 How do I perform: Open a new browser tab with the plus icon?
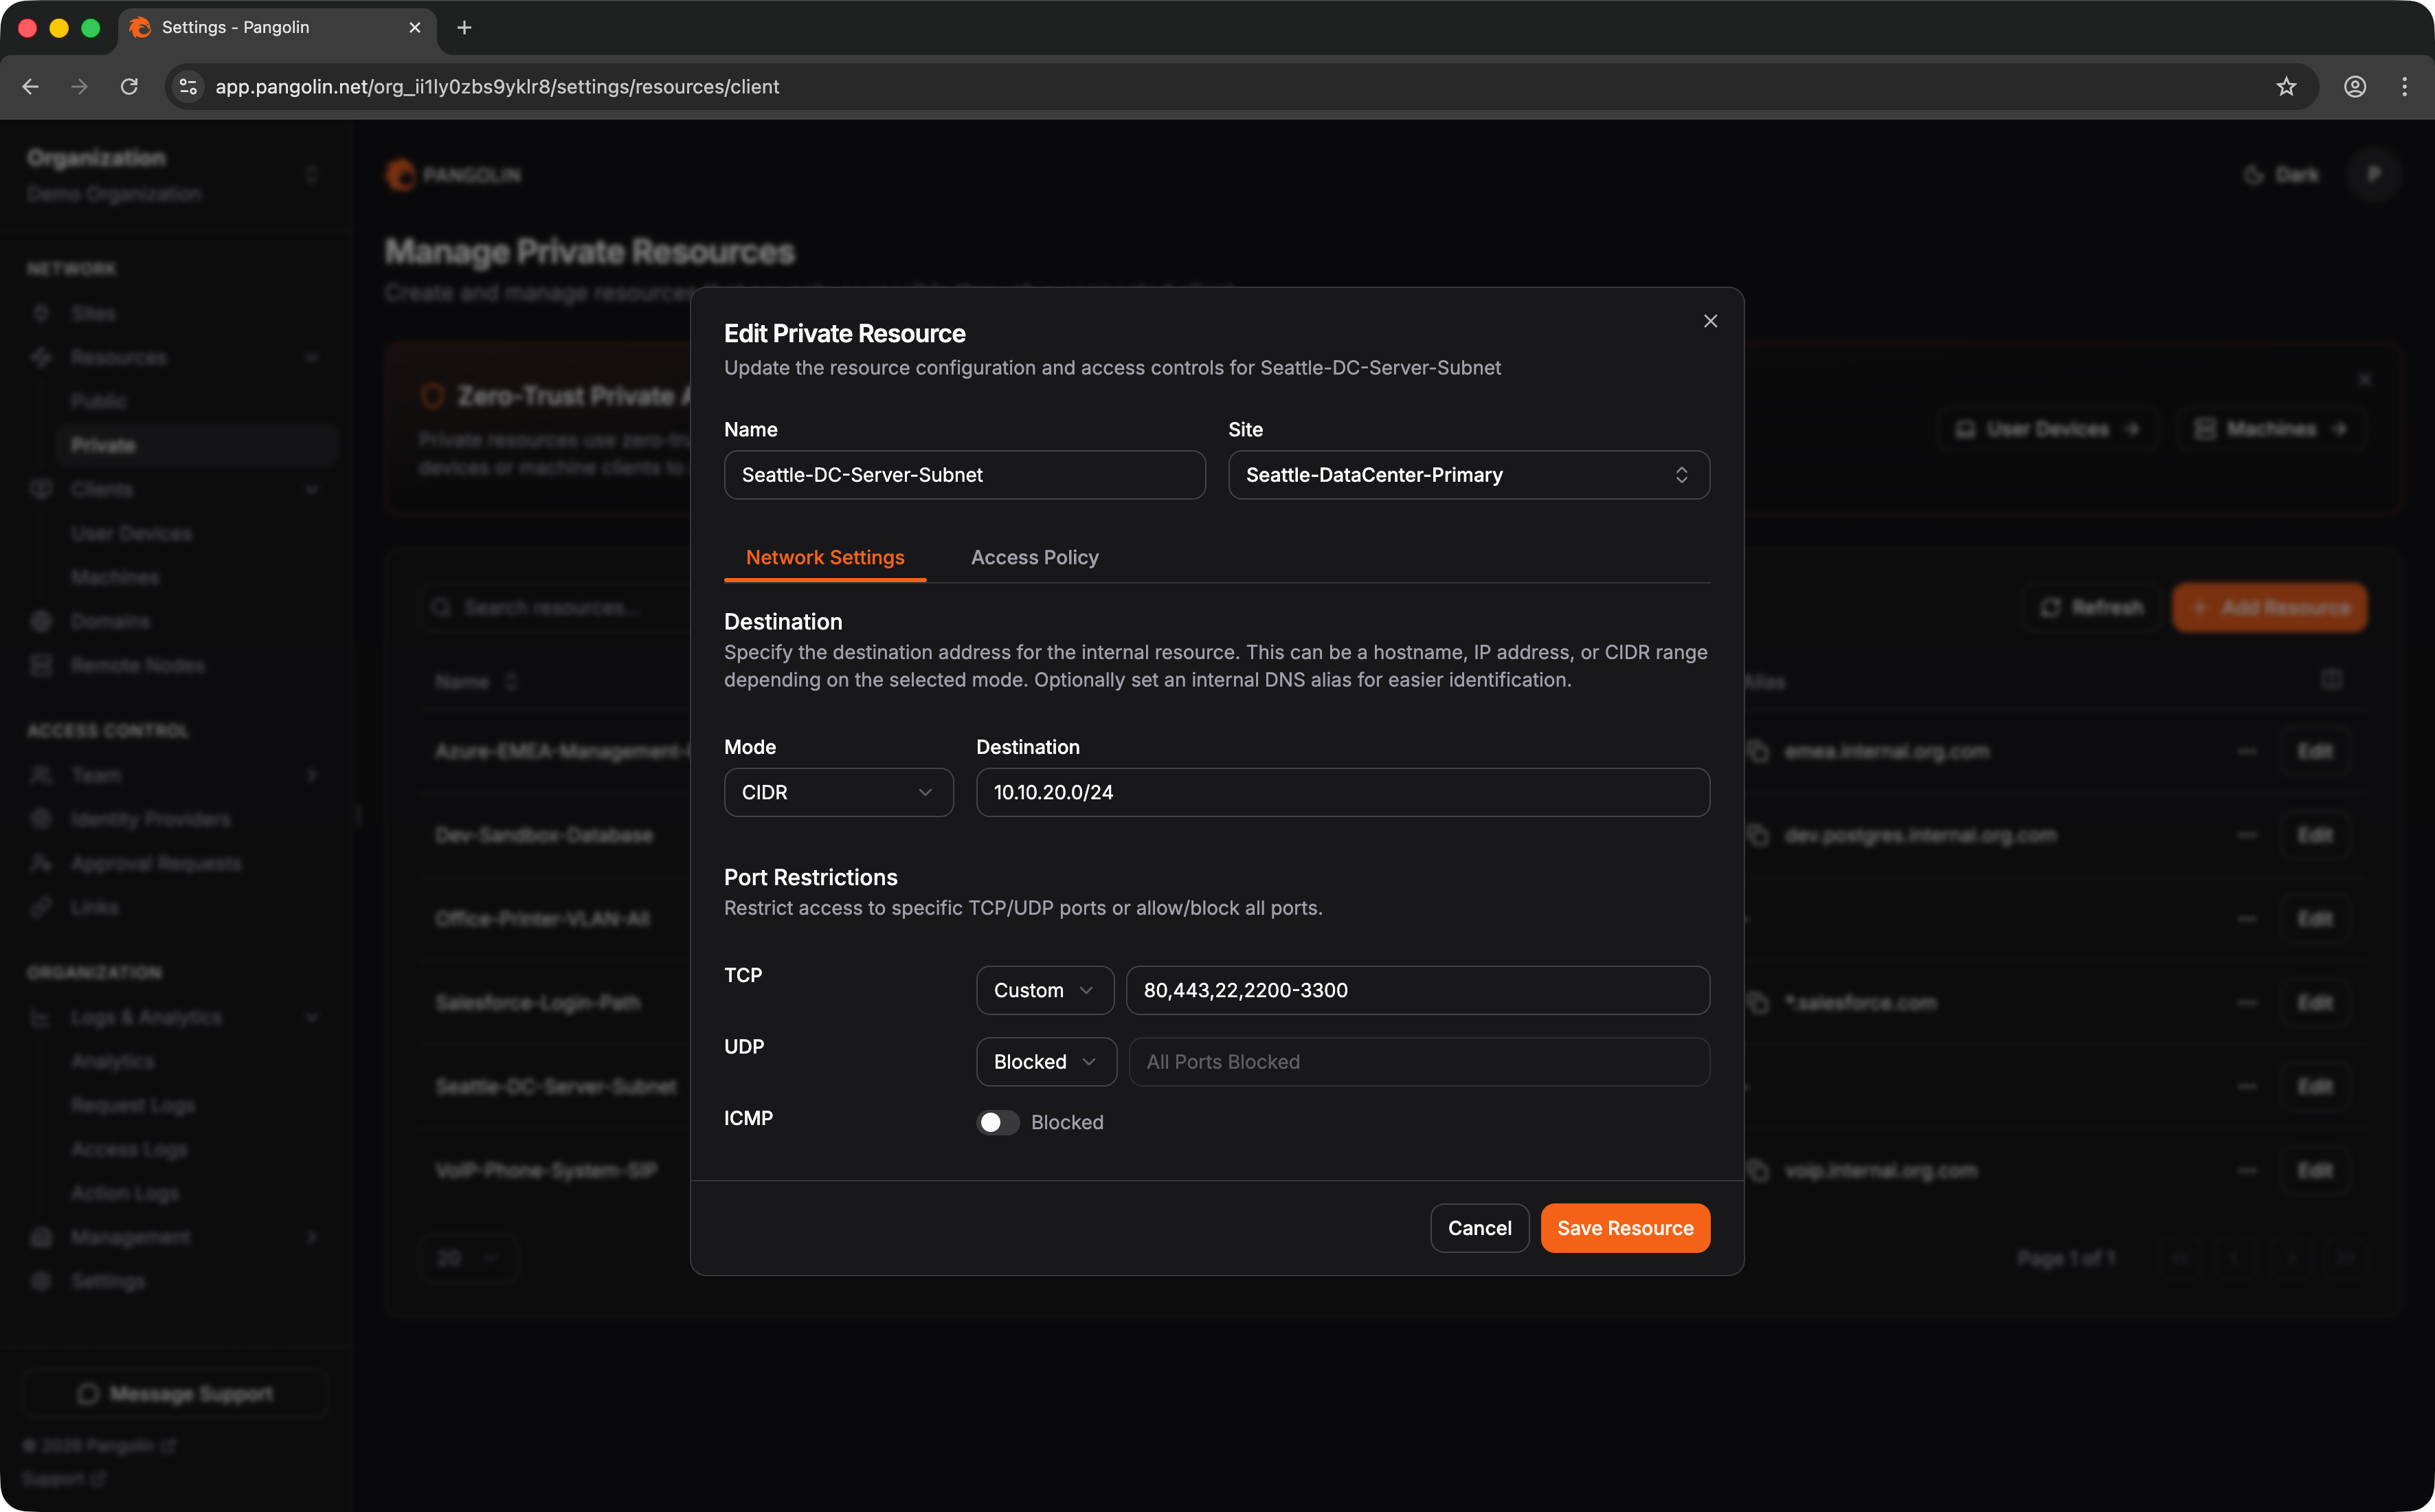click(464, 28)
